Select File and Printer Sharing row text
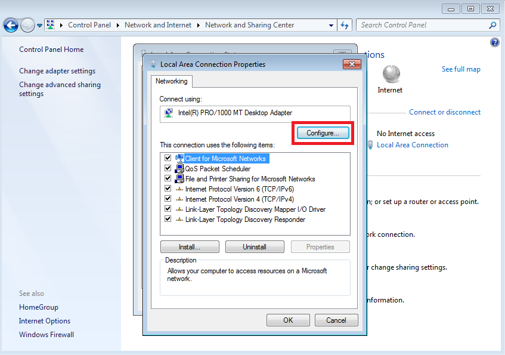505x355 pixels. tap(250, 179)
